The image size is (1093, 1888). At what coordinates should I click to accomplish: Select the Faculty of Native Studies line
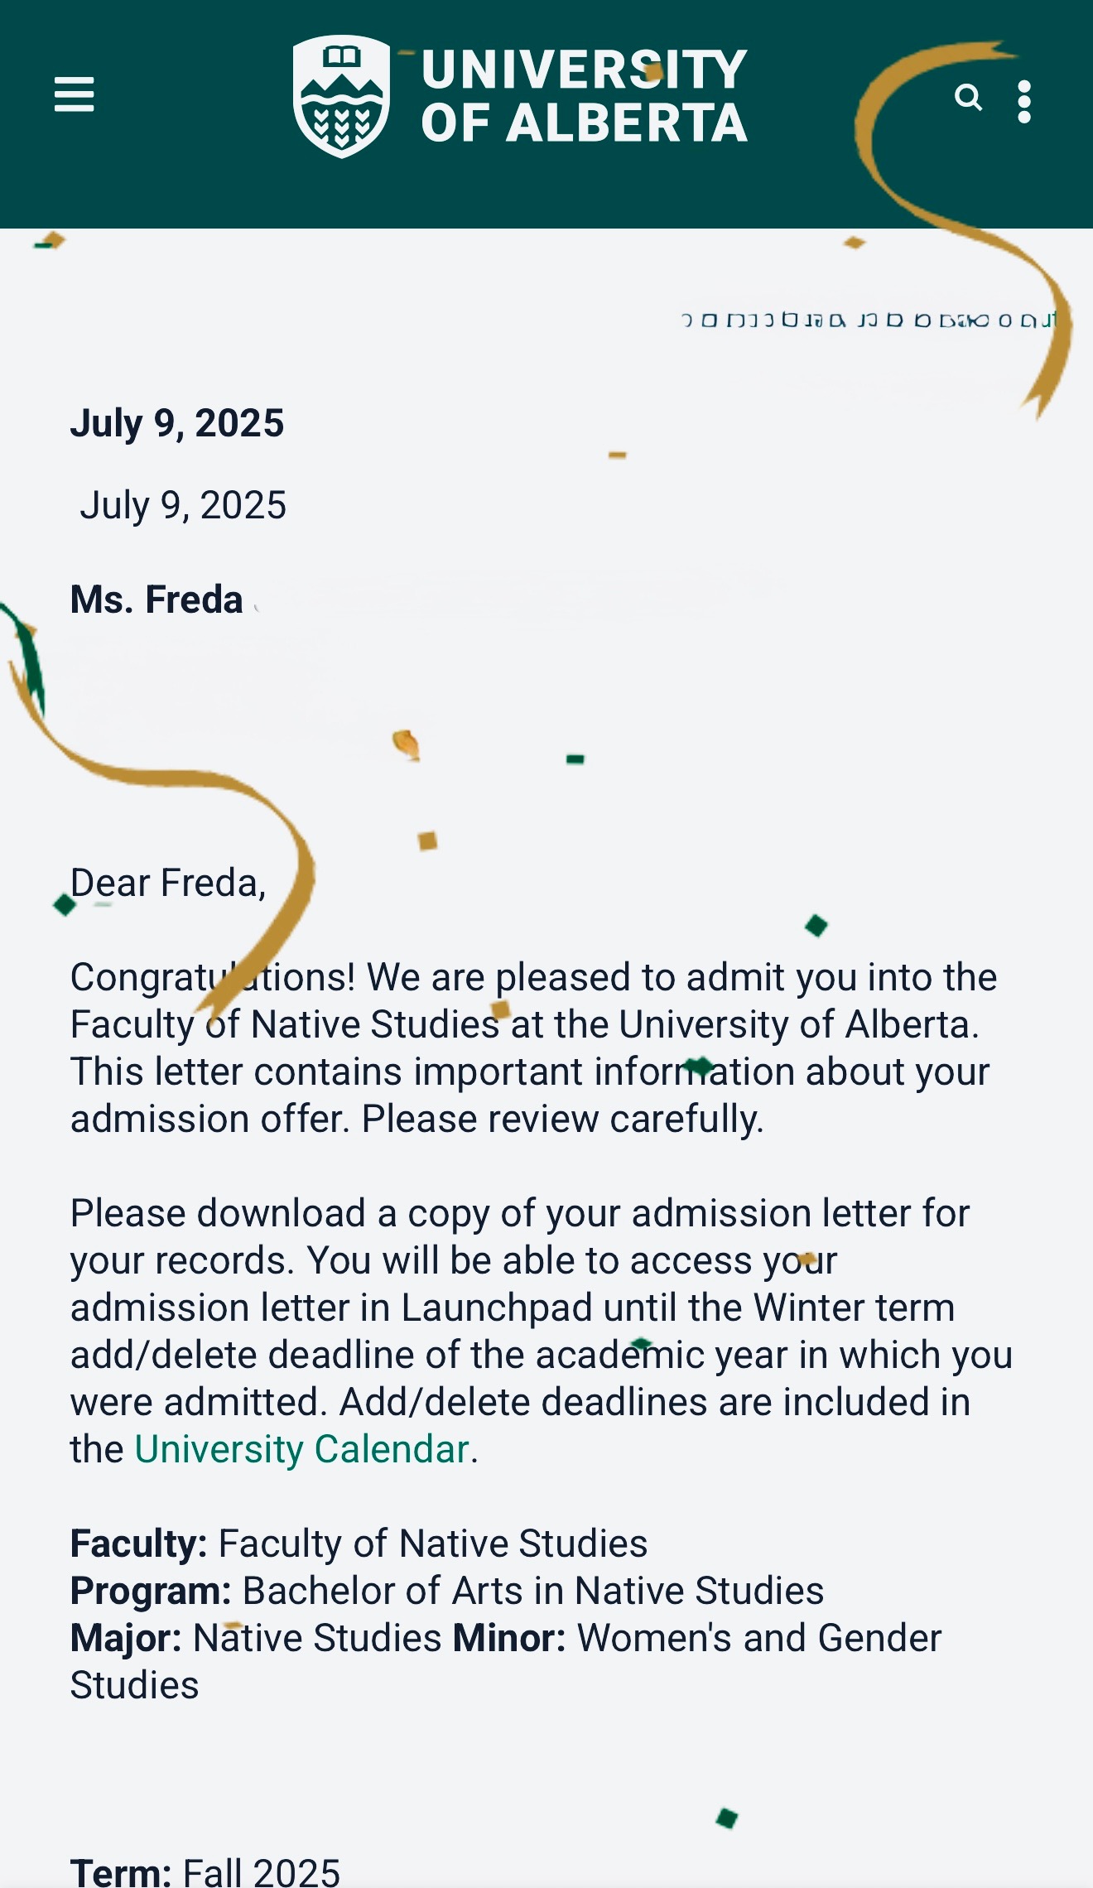coord(359,1544)
